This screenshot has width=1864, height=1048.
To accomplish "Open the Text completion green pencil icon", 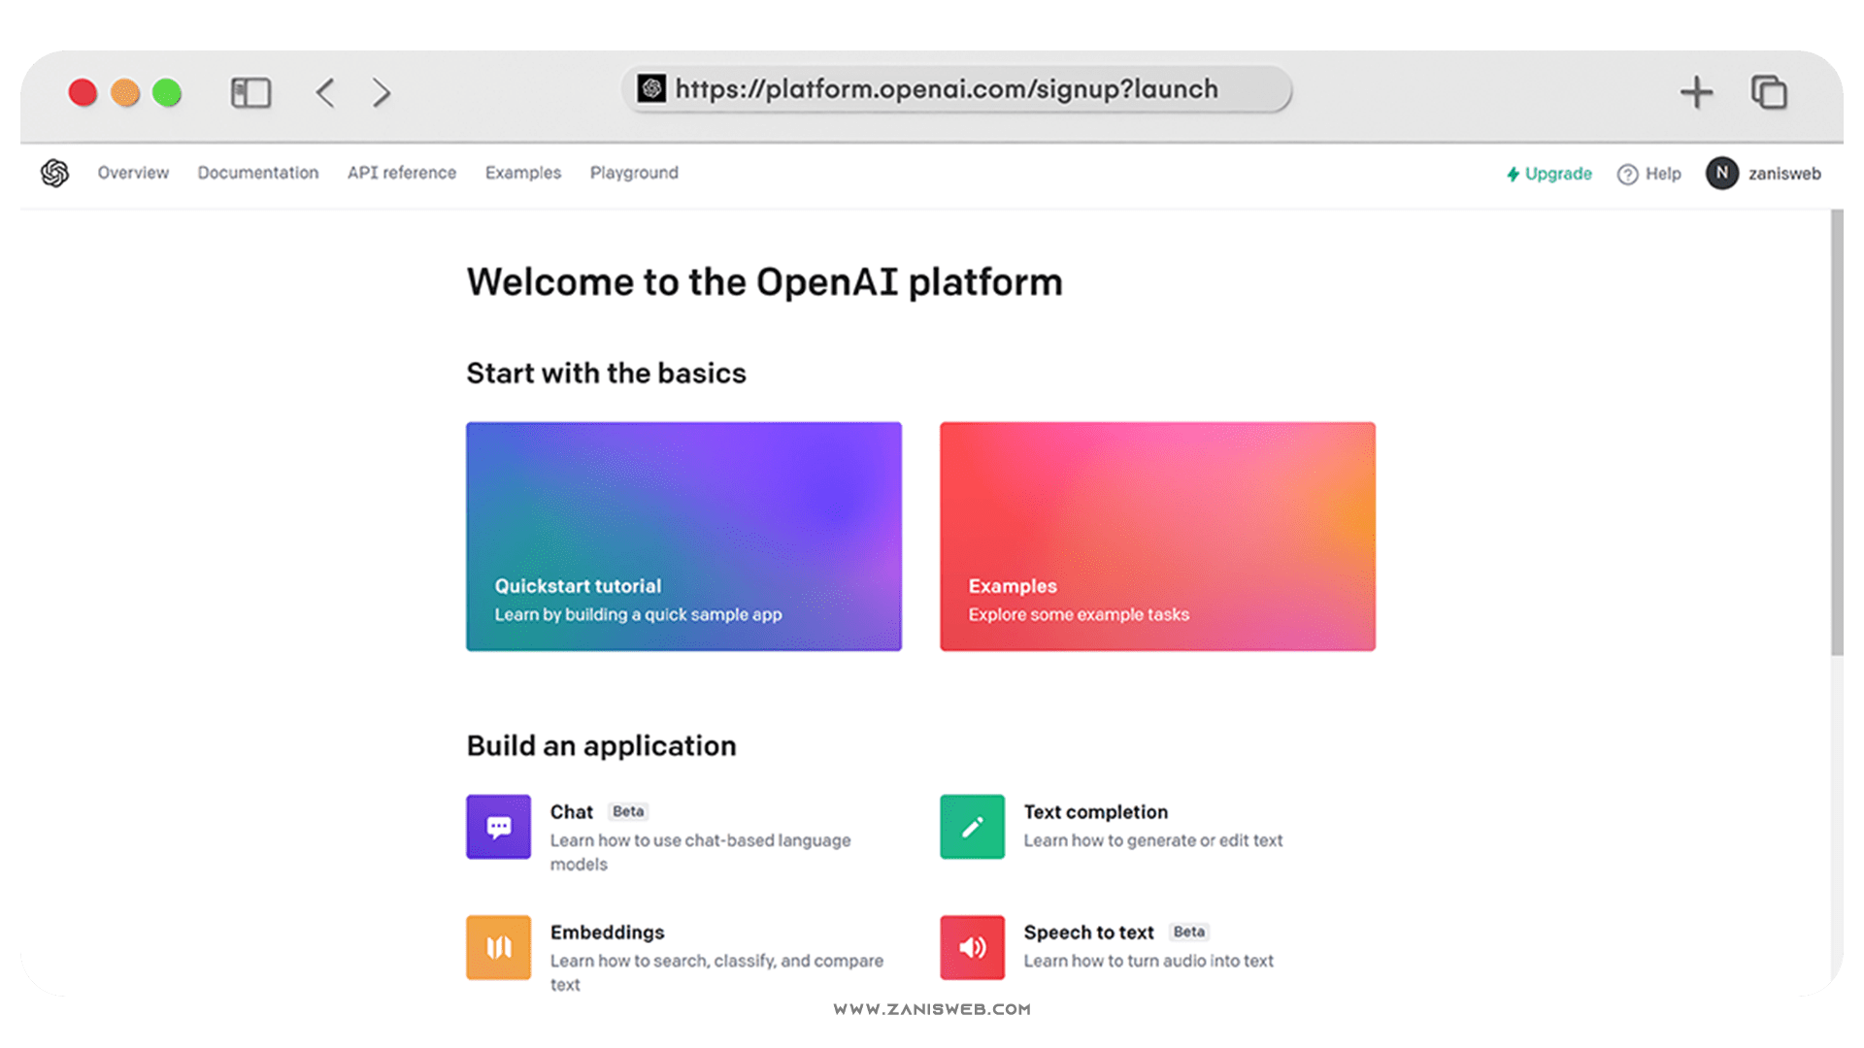I will coord(972,827).
